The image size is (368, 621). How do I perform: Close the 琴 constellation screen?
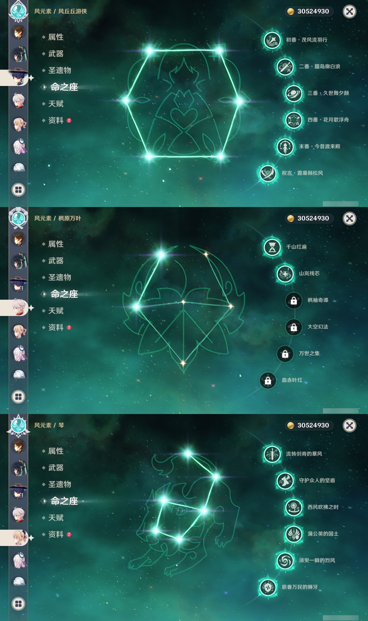[350, 425]
